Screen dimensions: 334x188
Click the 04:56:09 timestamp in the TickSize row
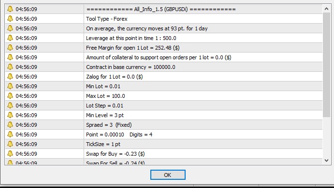(26, 144)
